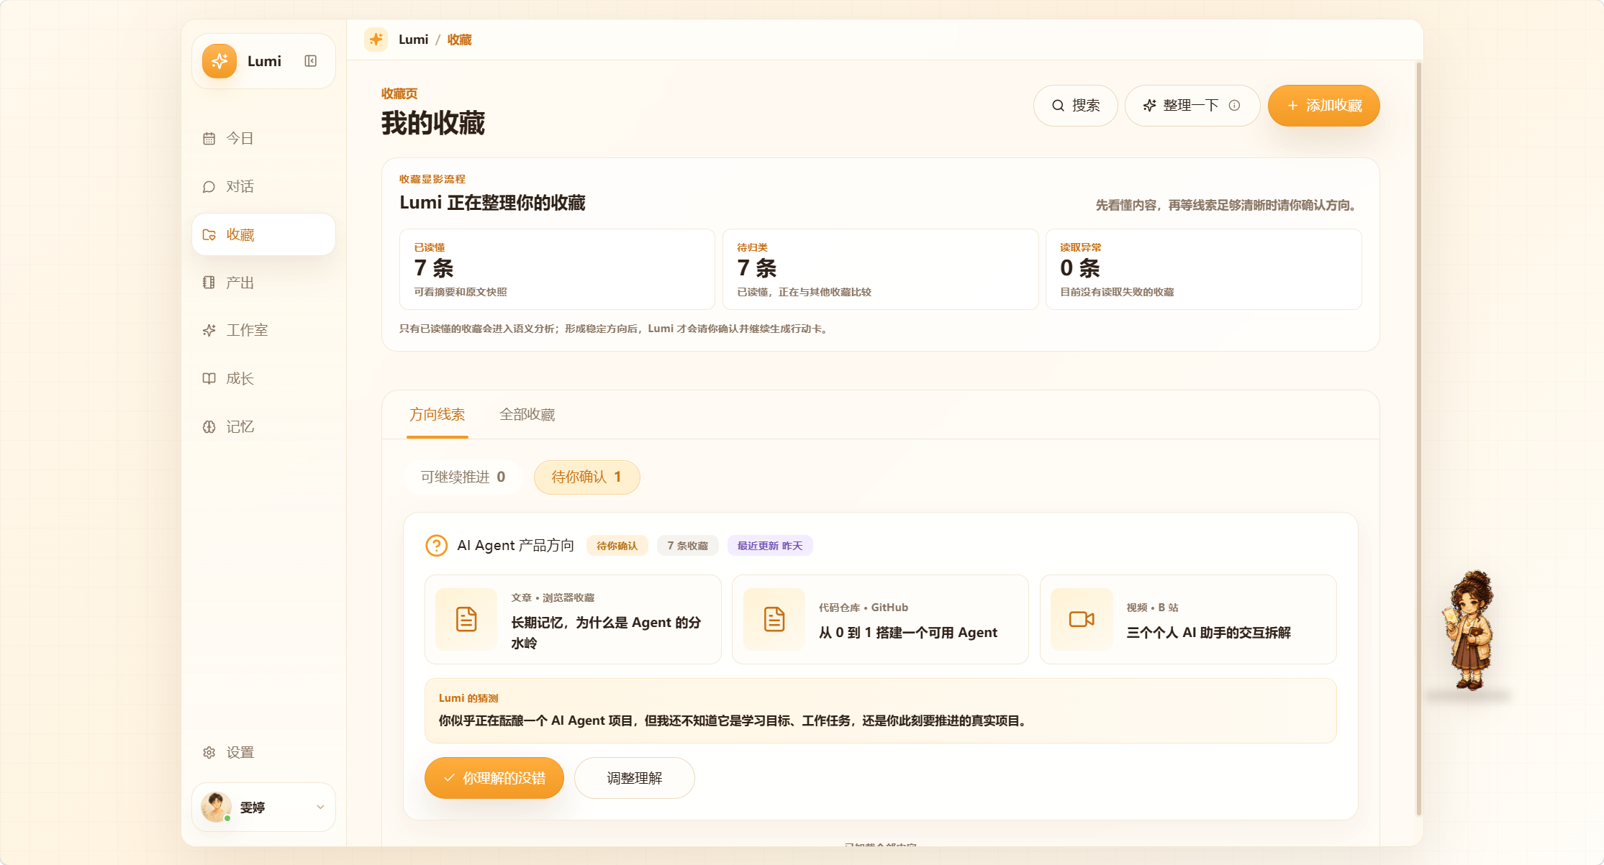This screenshot has width=1604, height=865.
Task: Switch to the 方向线索 tab
Action: pyautogui.click(x=437, y=415)
